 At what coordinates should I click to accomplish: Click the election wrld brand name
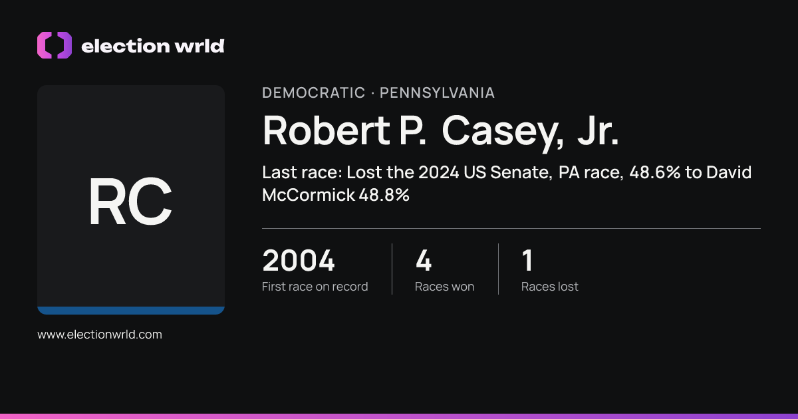pos(152,46)
